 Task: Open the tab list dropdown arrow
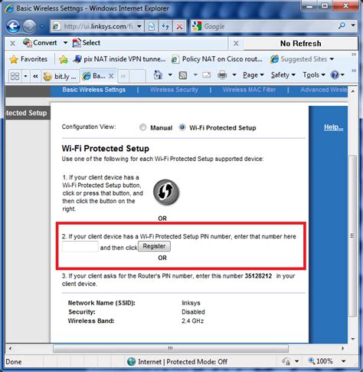[x=25, y=76]
